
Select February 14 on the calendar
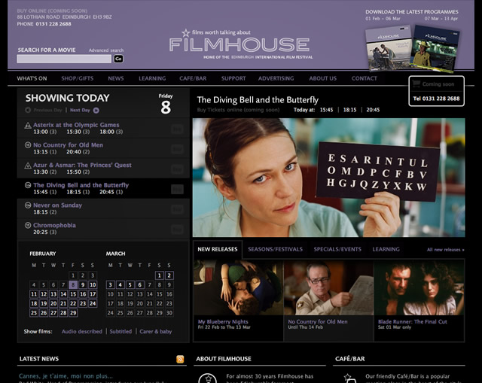click(x=63, y=294)
